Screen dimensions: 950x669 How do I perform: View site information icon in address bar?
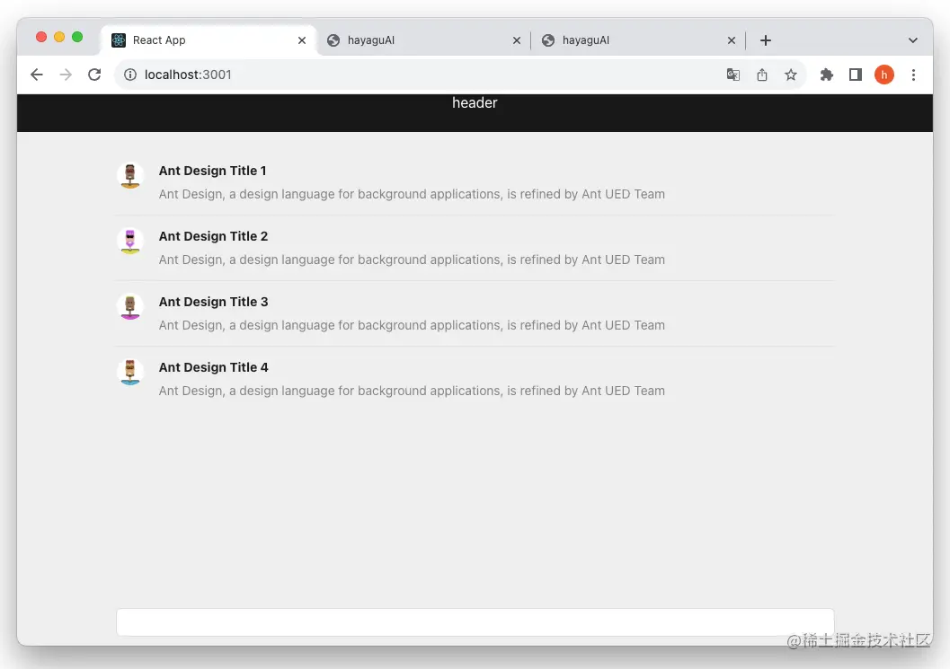[130, 75]
